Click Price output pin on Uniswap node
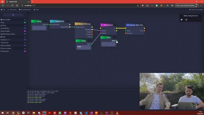Image resolution: width=204 pixels, height=115 pixels. click(x=144, y=31)
